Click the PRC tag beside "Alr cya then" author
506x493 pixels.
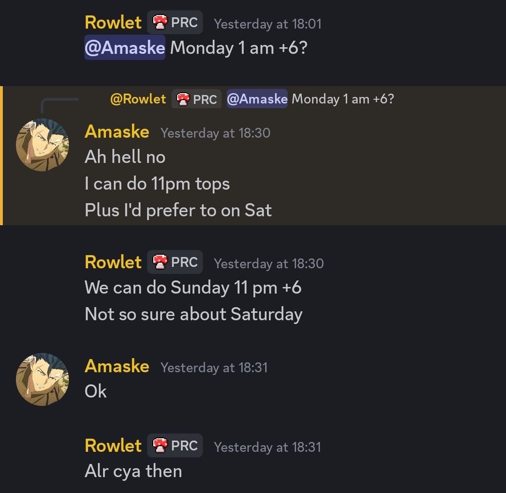pyautogui.click(x=175, y=446)
